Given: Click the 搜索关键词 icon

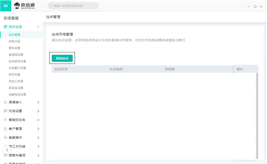Looking at the screenshot, I should click(5, 155).
